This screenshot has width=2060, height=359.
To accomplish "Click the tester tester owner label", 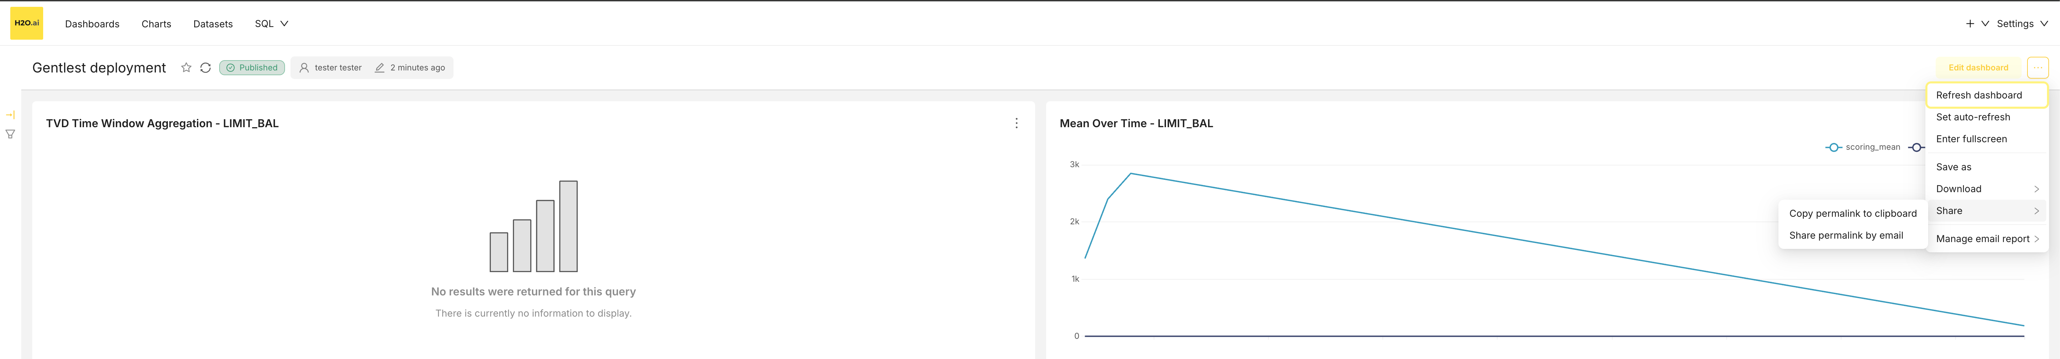I will 330,68.
